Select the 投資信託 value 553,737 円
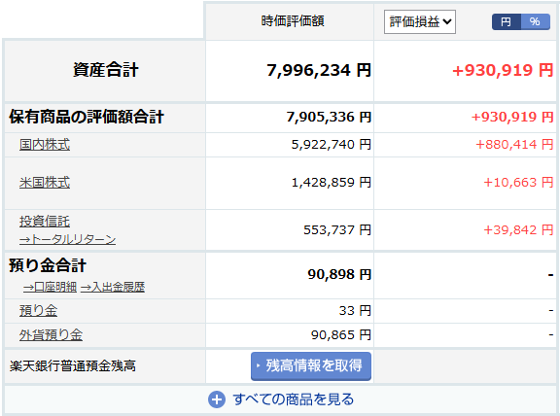Viewport: 560px width, 416px height. [337, 230]
